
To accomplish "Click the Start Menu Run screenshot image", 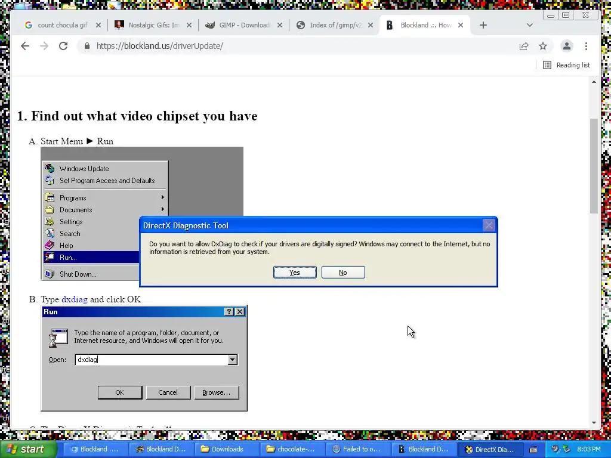I will coord(142,213).
